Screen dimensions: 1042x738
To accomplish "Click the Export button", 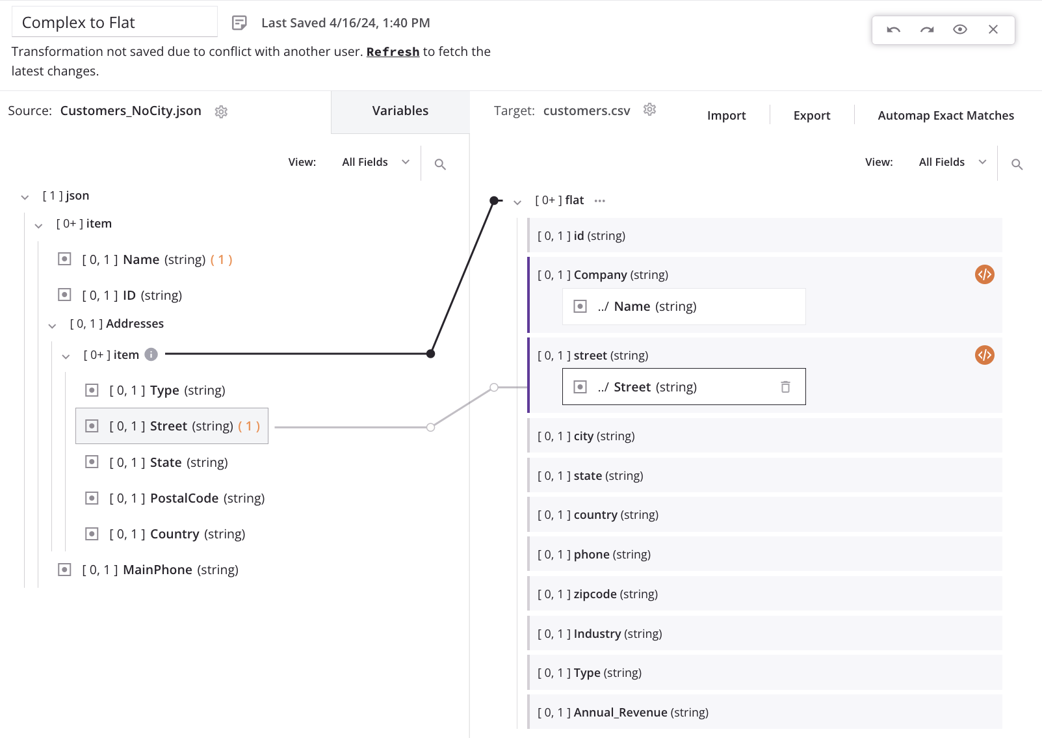I will click(x=811, y=116).
